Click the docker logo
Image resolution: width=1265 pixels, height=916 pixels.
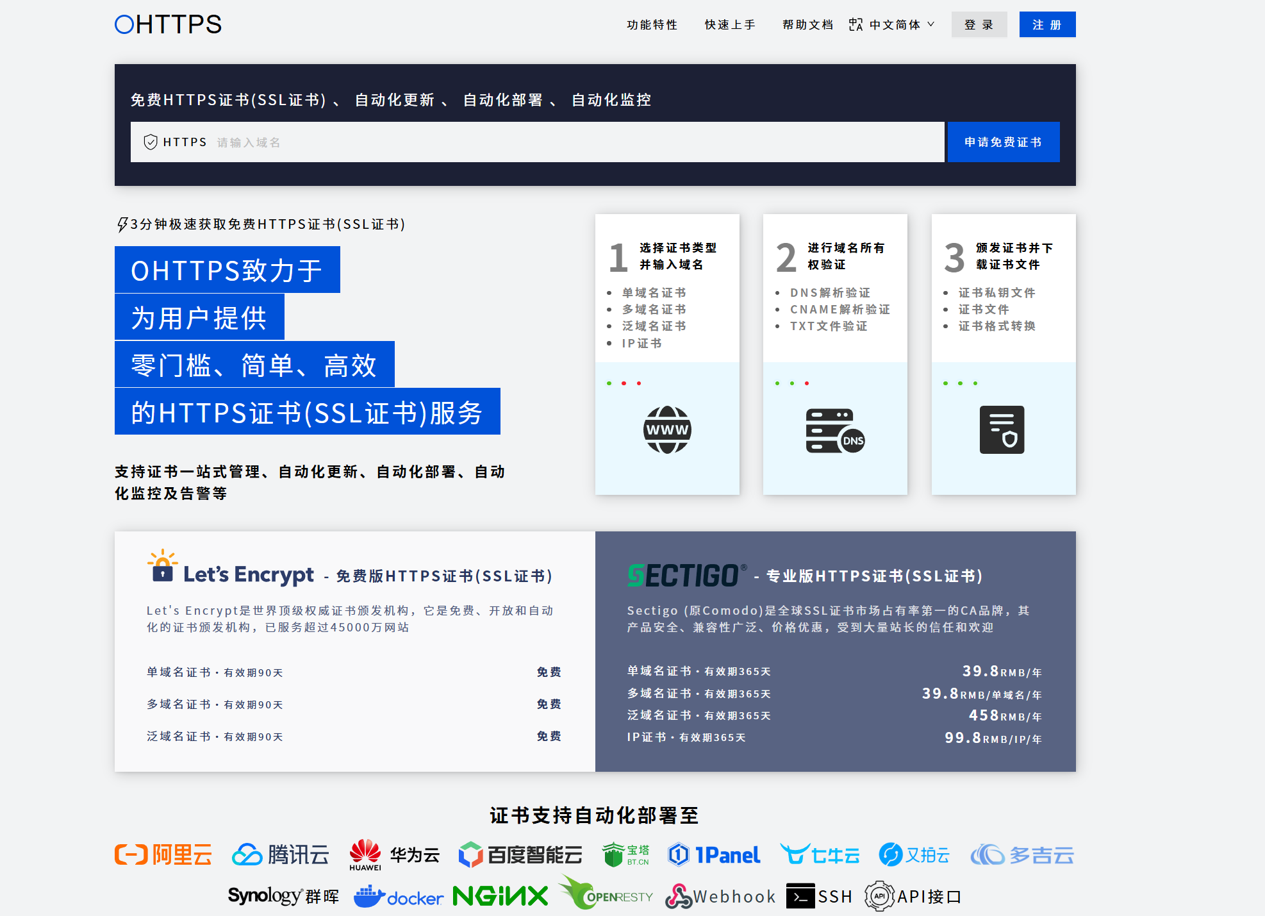click(399, 896)
